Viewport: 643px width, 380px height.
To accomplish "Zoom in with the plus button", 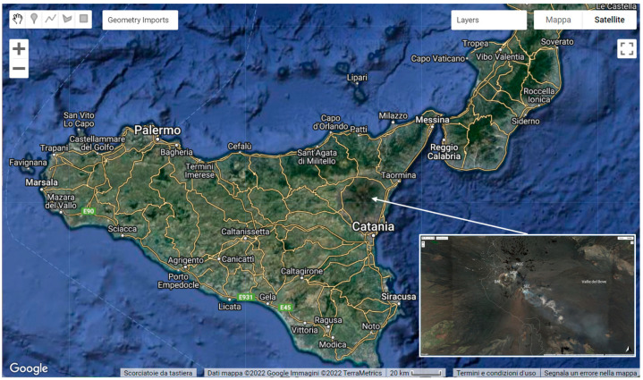I will point(19,48).
